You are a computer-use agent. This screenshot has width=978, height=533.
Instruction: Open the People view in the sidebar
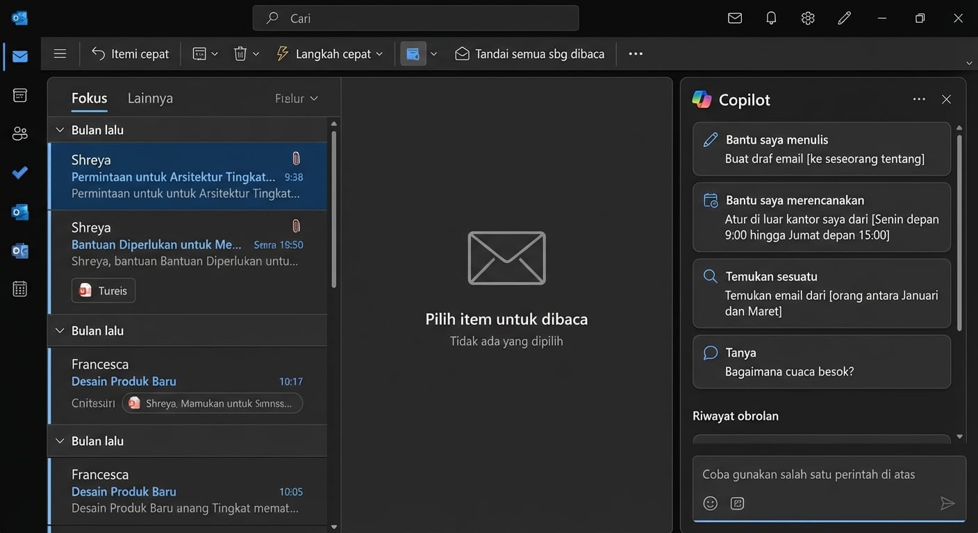pyautogui.click(x=19, y=133)
